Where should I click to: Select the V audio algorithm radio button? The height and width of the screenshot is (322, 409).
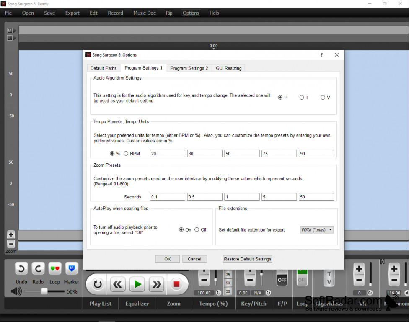(323, 98)
